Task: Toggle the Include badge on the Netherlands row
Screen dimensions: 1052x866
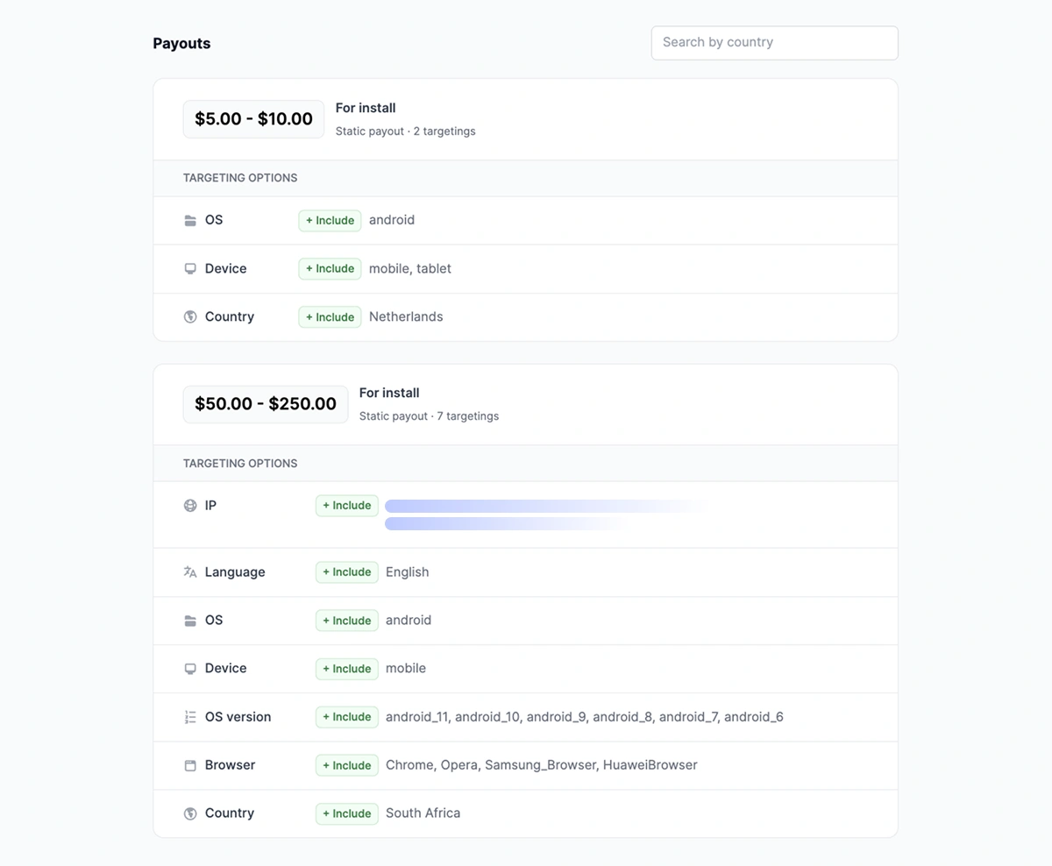Action: coord(330,316)
